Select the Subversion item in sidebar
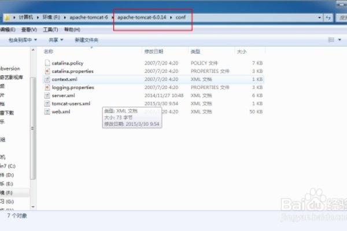Screen dimensions: 347x231 [10, 69]
